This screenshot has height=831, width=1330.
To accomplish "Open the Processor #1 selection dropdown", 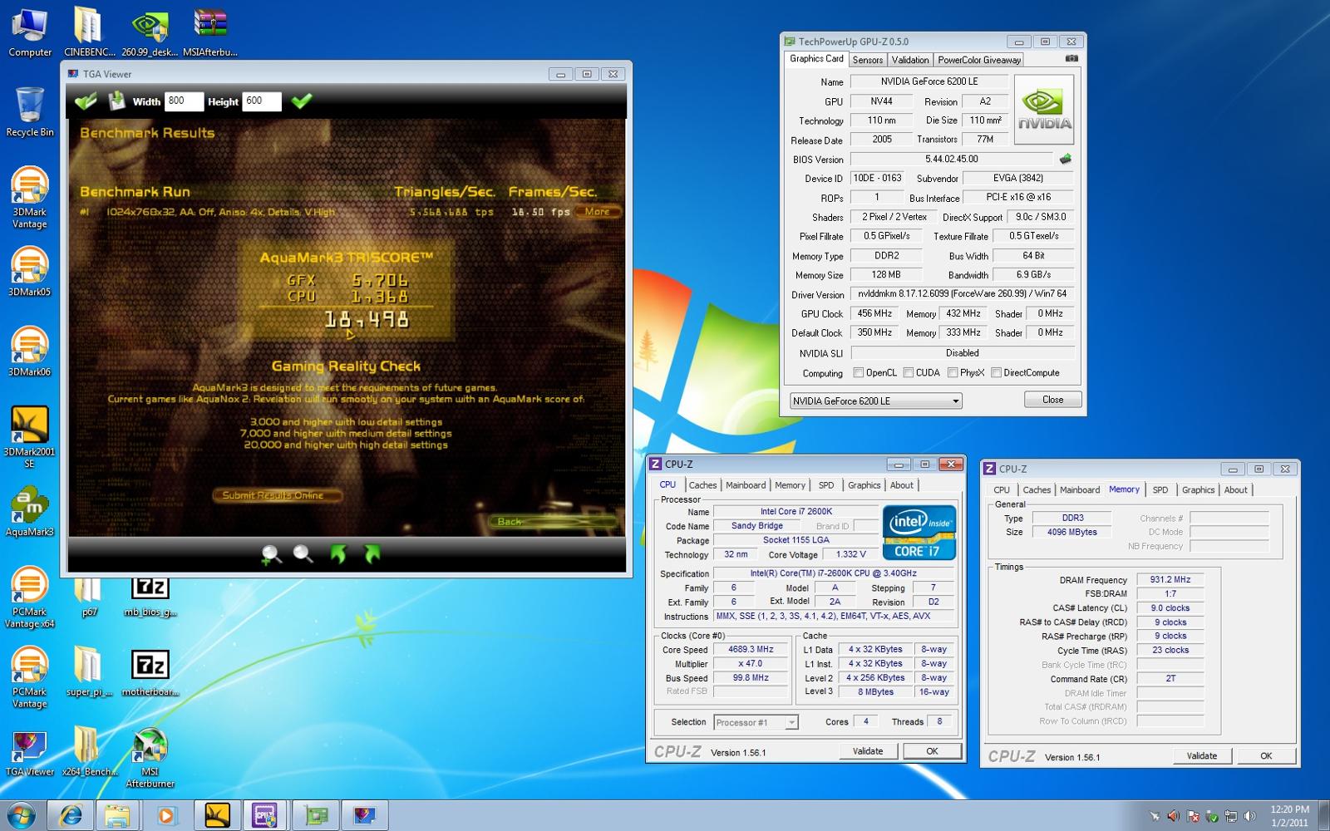I will coord(756,722).
